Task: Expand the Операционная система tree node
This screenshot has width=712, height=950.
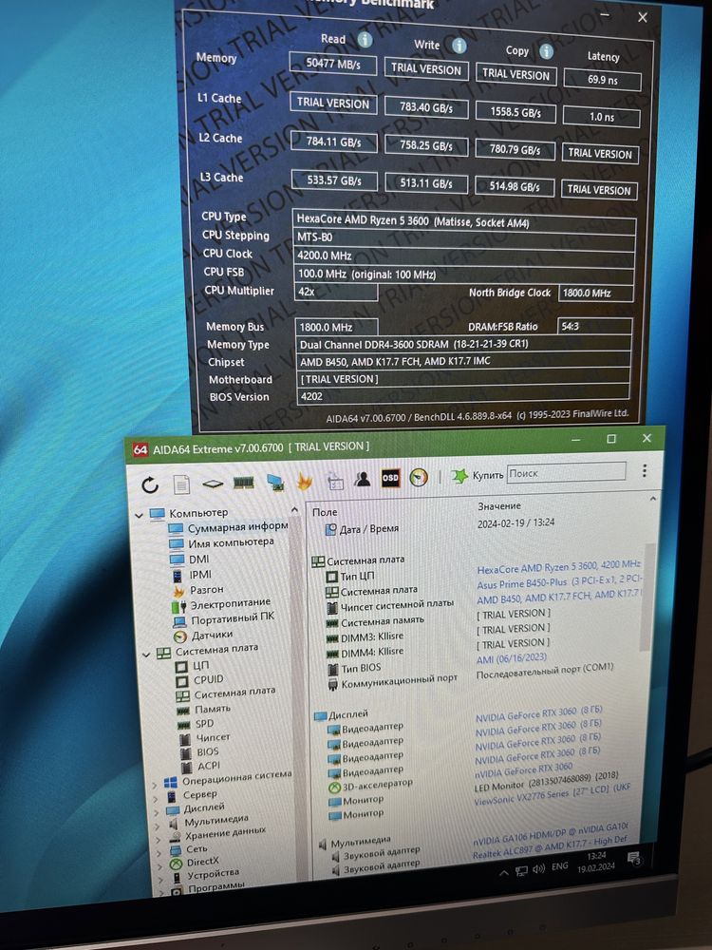Action: [x=155, y=786]
